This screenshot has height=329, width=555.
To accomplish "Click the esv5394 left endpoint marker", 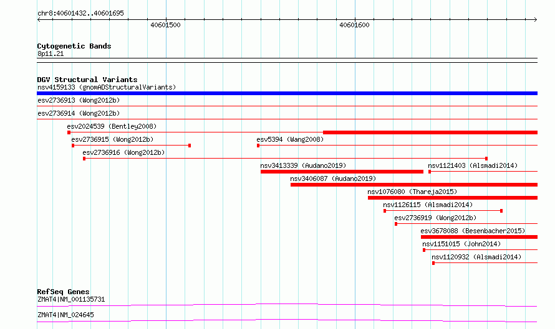I will coord(258,146).
